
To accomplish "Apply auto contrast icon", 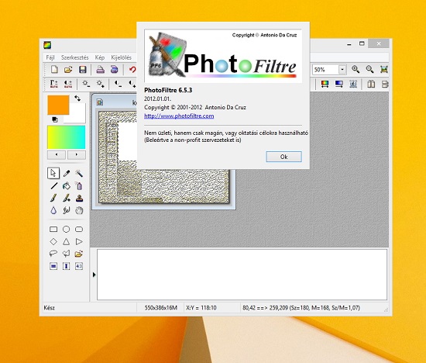I will 68,84.
